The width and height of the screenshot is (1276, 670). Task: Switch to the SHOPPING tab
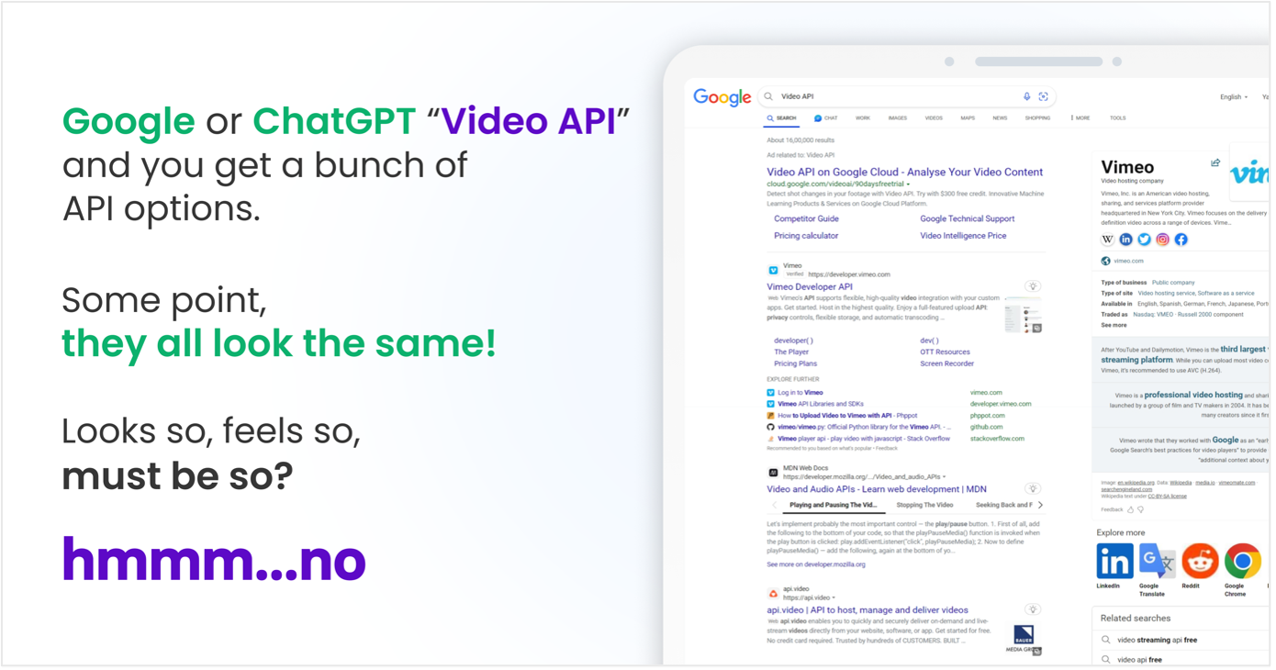click(1037, 117)
